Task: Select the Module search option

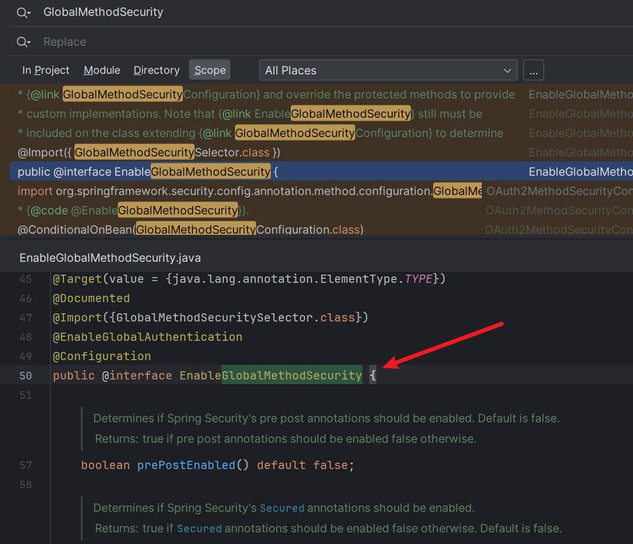Action: coord(102,70)
